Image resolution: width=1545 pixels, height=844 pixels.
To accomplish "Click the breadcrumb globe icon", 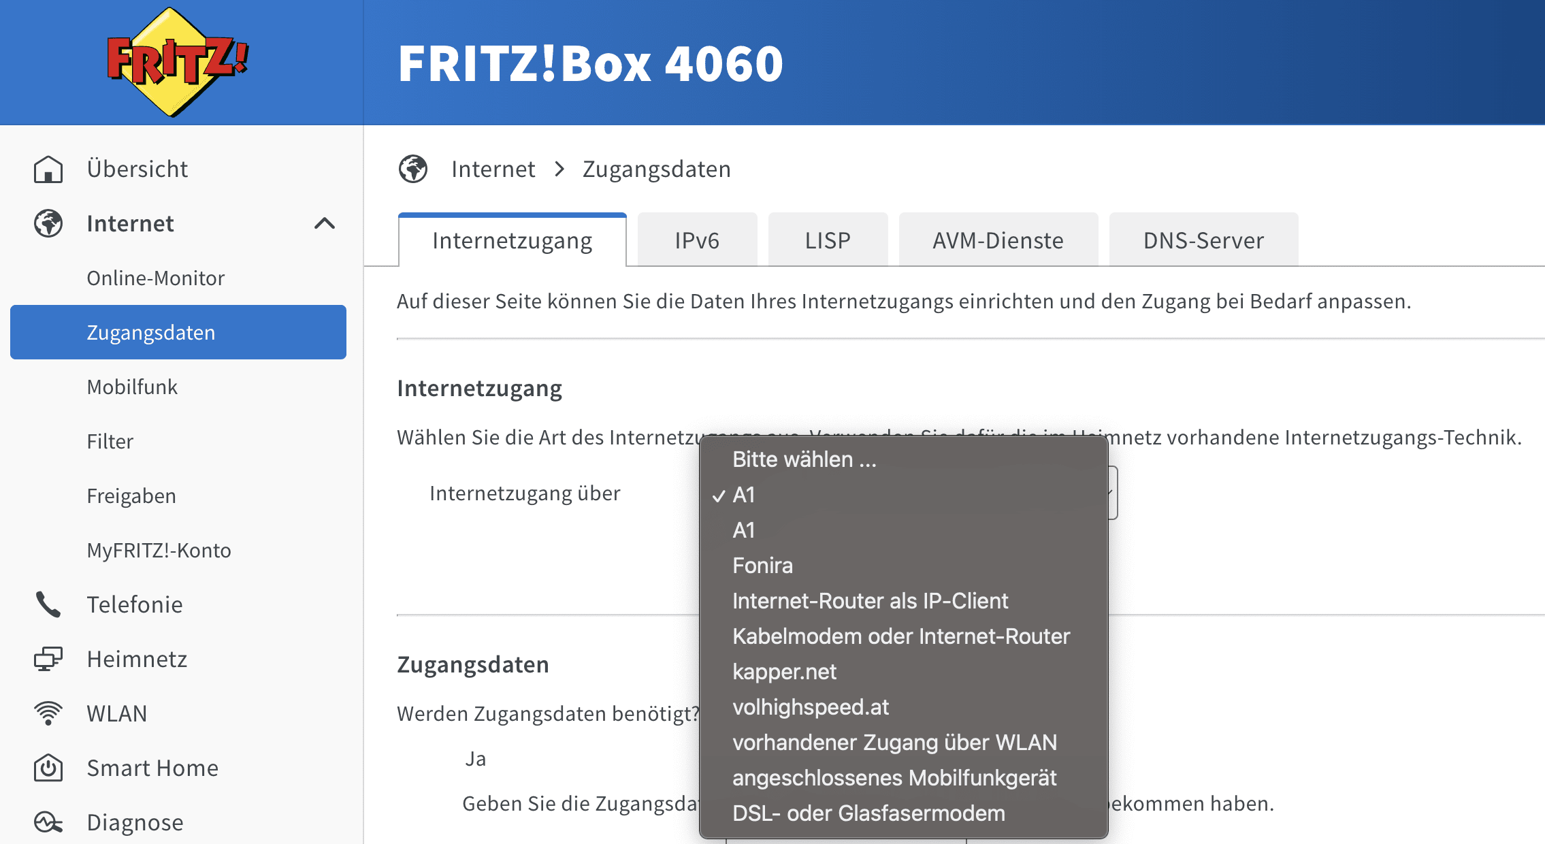I will coord(413,169).
